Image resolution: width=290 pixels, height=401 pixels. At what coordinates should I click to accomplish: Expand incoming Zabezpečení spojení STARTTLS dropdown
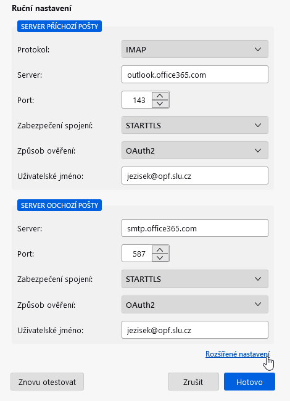(195, 125)
